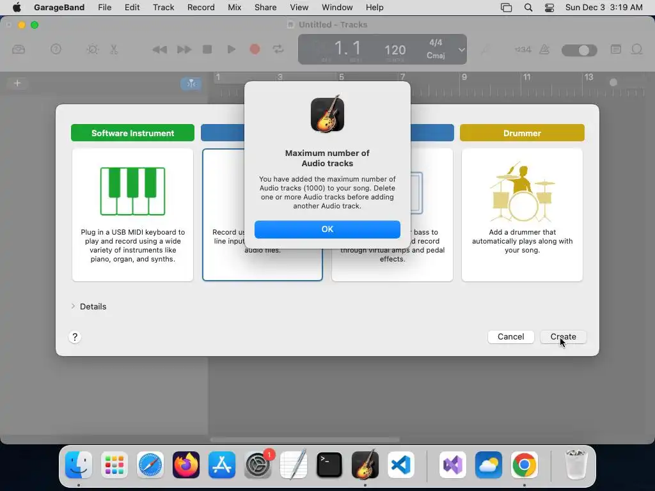Open the track dialog help question mark
Screen dimensions: 655x491
click(75, 337)
